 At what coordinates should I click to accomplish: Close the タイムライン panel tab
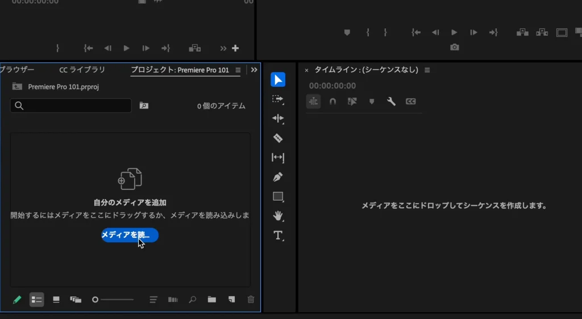[306, 70]
